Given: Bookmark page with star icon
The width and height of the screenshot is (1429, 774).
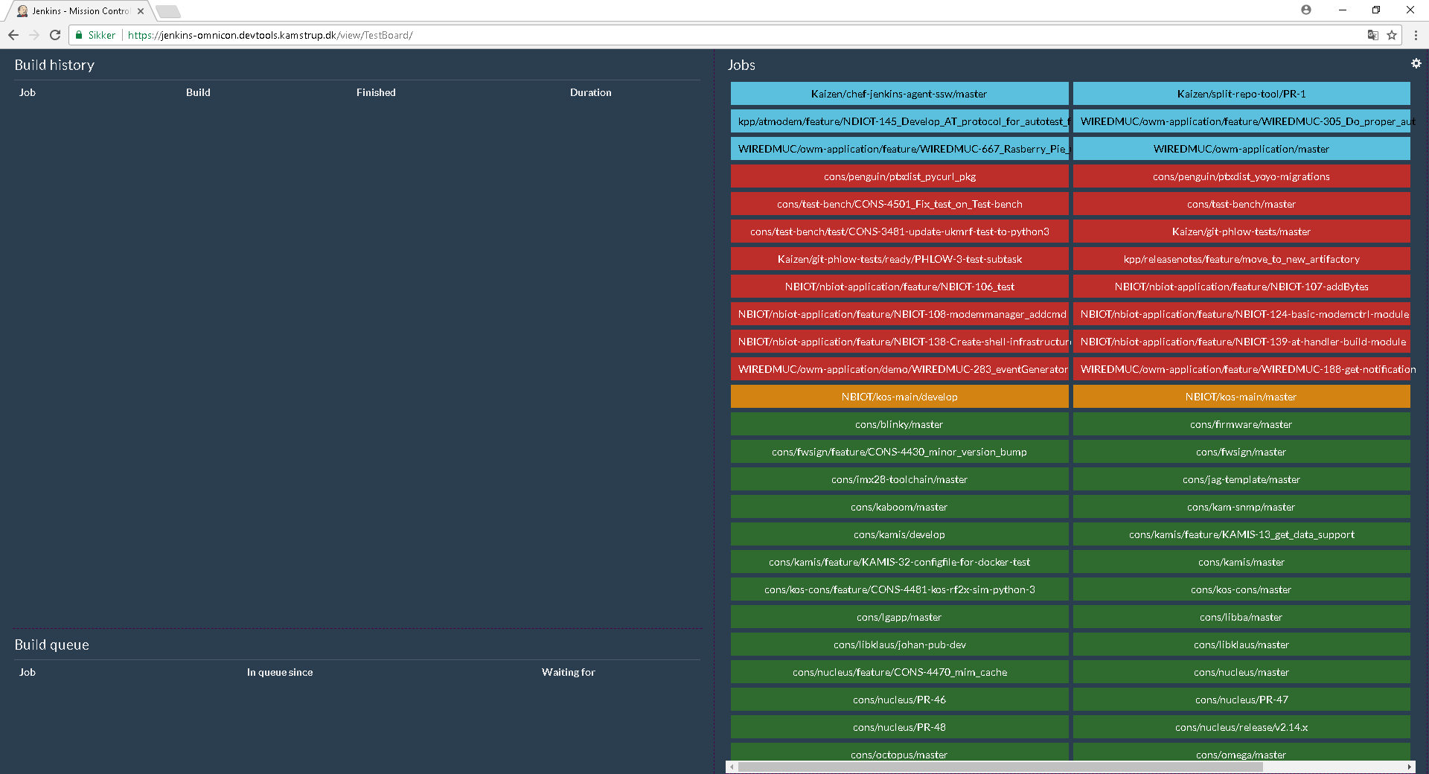Looking at the screenshot, I should 1391,35.
